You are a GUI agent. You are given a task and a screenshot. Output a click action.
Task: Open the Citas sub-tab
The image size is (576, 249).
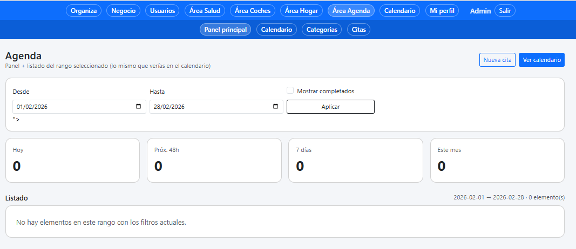tap(358, 30)
